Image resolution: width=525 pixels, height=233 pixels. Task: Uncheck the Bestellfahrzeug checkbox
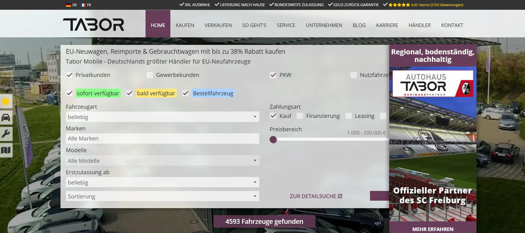click(185, 93)
